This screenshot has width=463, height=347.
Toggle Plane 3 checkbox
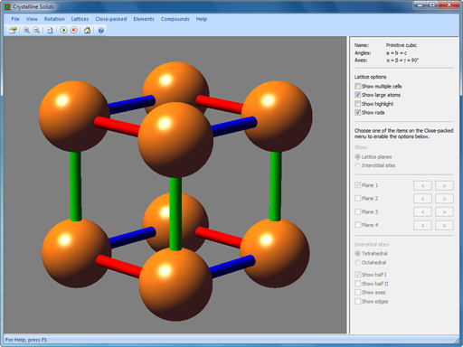tap(357, 211)
